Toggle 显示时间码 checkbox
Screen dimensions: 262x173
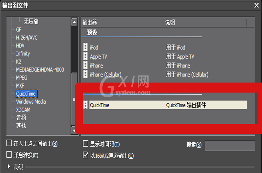(85, 144)
